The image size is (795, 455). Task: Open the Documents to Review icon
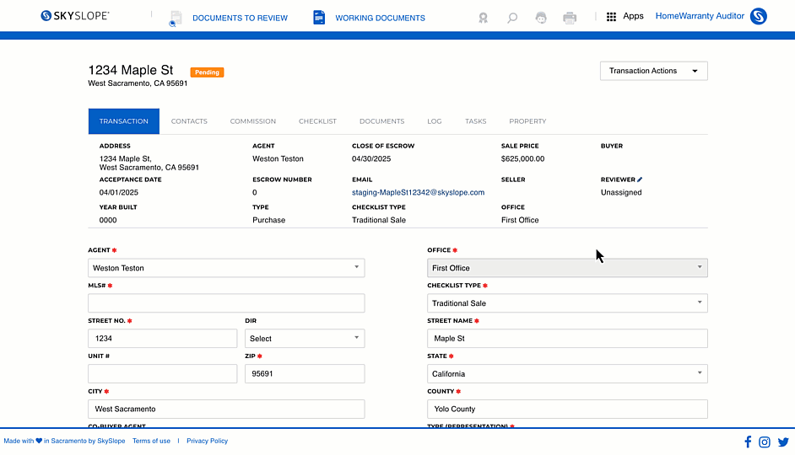176,19
